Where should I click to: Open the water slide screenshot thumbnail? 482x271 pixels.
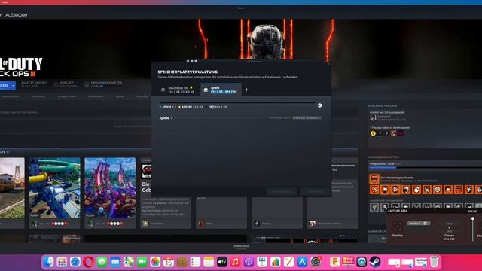point(55,188)
